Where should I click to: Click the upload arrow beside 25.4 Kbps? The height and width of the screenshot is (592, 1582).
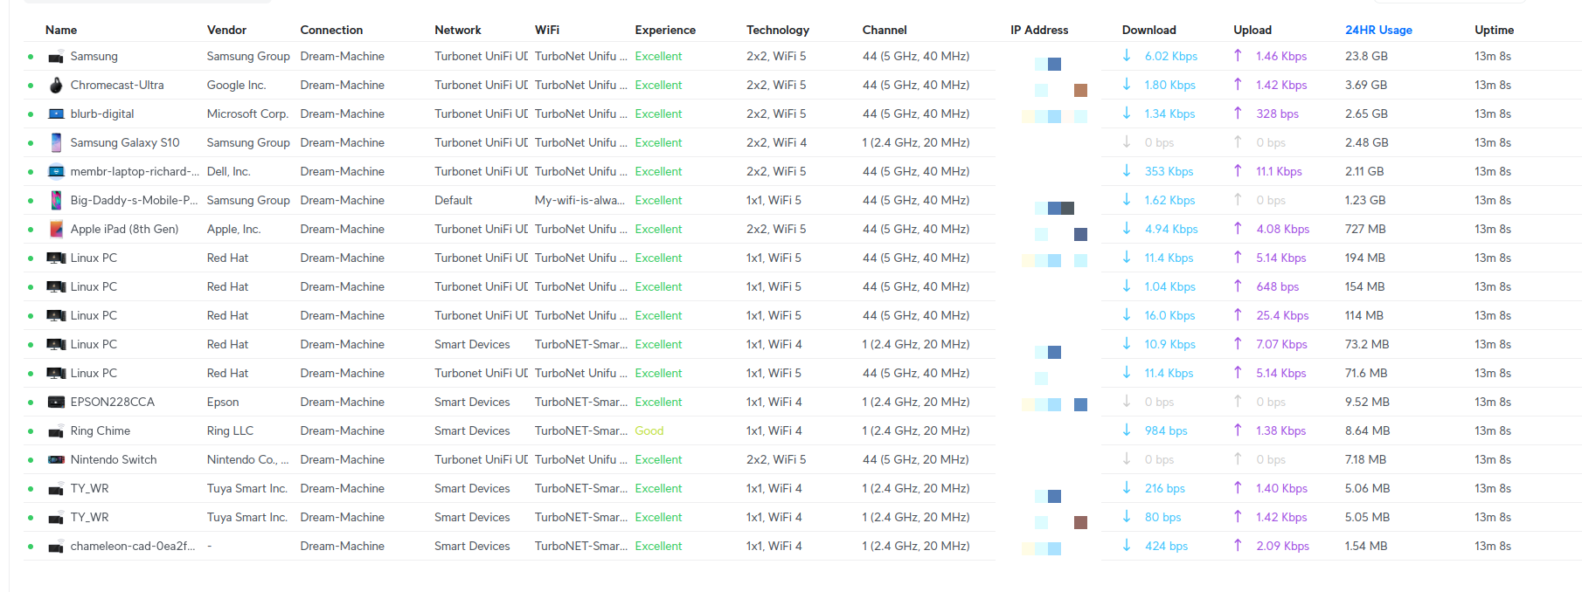click(x=1238, y=315)
